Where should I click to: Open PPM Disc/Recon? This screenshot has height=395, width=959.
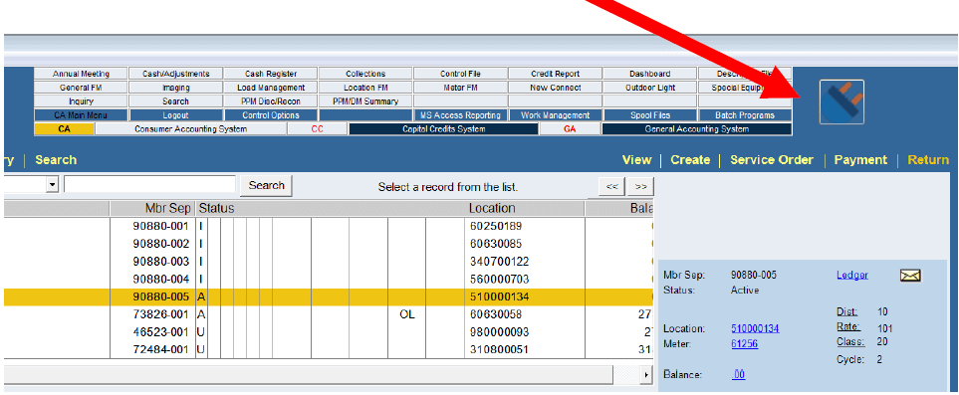(x=270, y=101)
